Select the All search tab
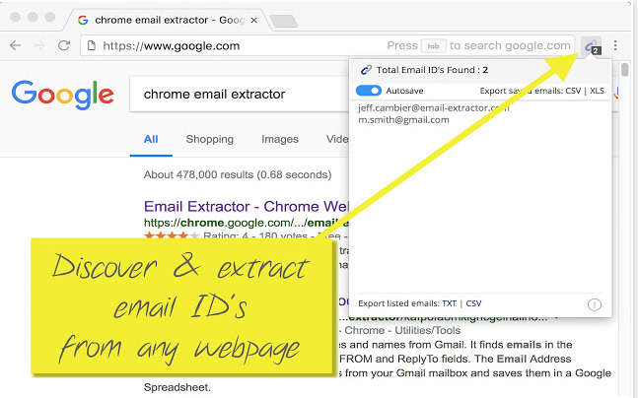638x398 pixels. (x=151, y=140)
